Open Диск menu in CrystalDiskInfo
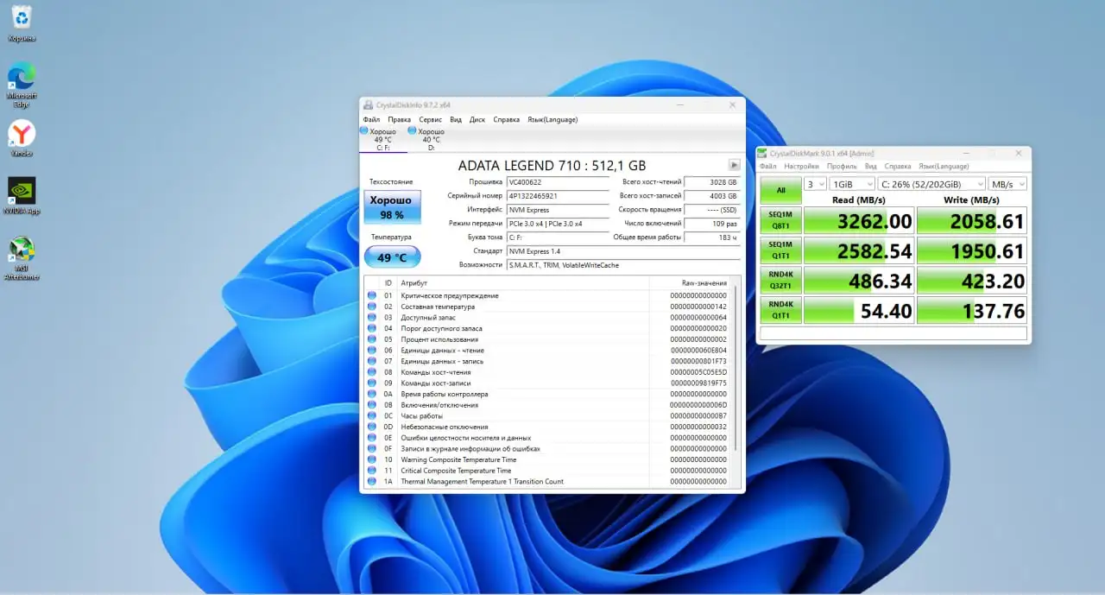 click(x=477, y=119)
